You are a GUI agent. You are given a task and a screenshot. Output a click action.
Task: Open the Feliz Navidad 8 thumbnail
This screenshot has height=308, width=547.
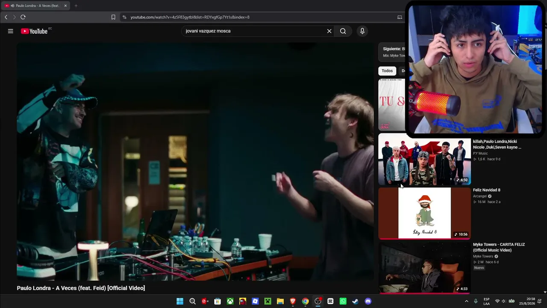[424, 213]
